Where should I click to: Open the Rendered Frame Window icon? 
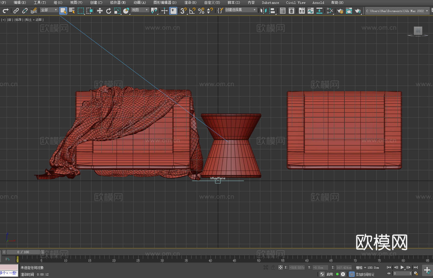point(349,11)
